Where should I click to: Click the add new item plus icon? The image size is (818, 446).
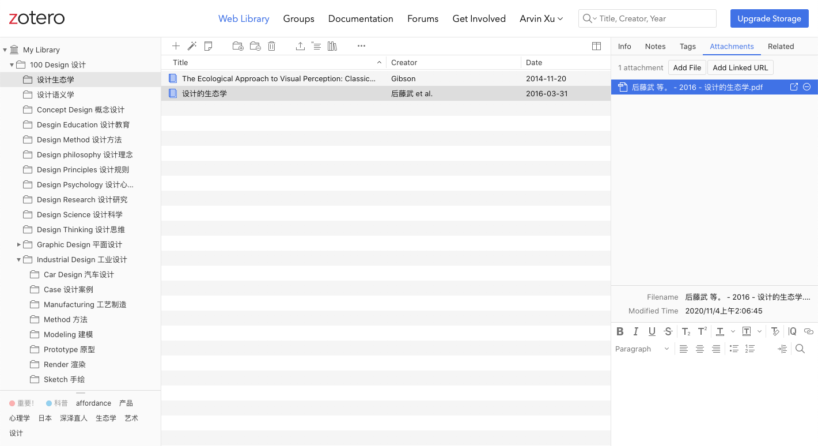[176, 46]
